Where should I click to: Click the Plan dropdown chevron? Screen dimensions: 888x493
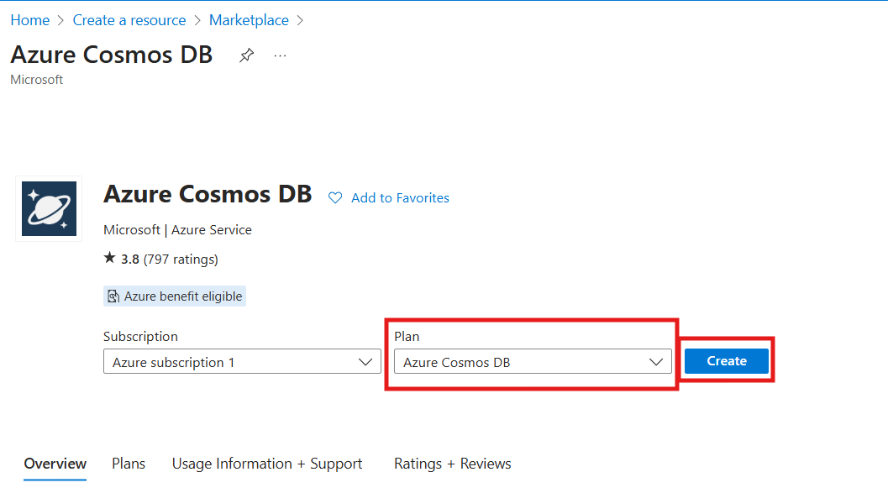pos(656,361)
